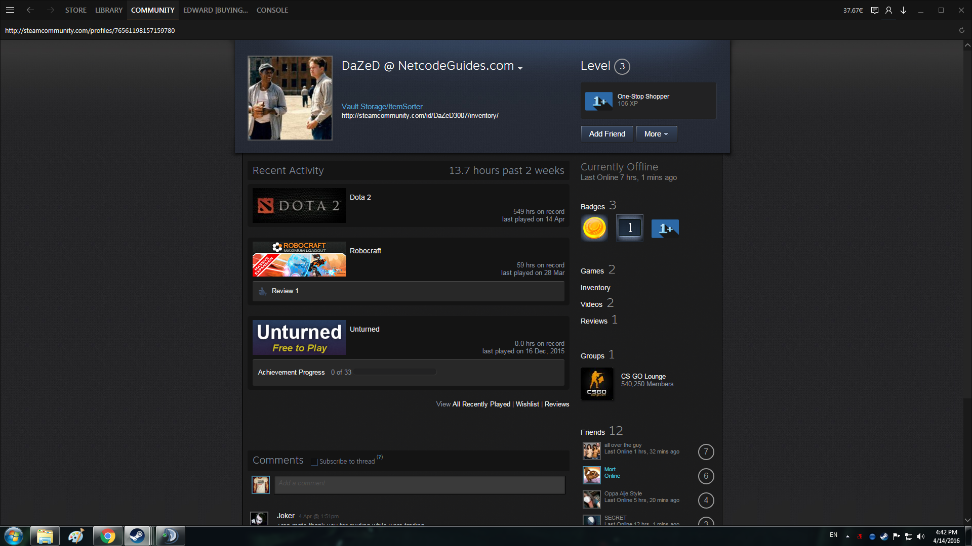Launch Chrome from the taskbar
The image size is (972, 546).
point(107,536)
